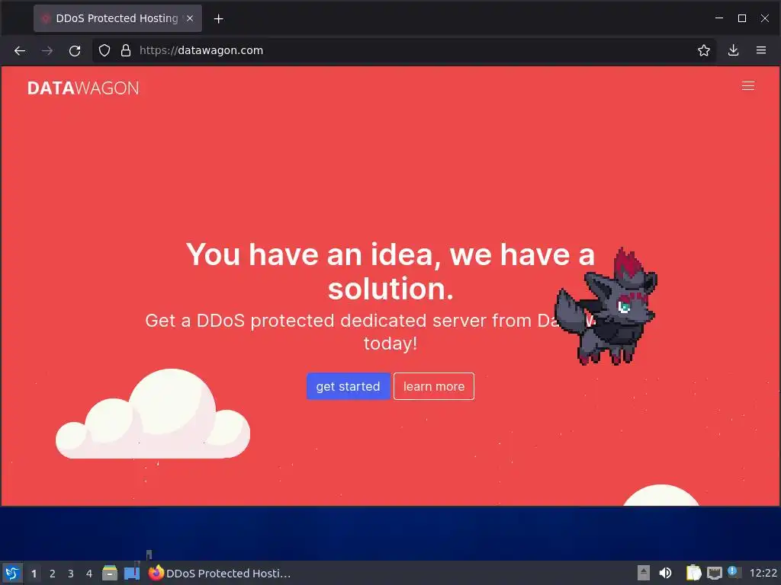Reload the current page
Image resolution: width=781 pixels, height=585 pixels.
tap(75, 51)
